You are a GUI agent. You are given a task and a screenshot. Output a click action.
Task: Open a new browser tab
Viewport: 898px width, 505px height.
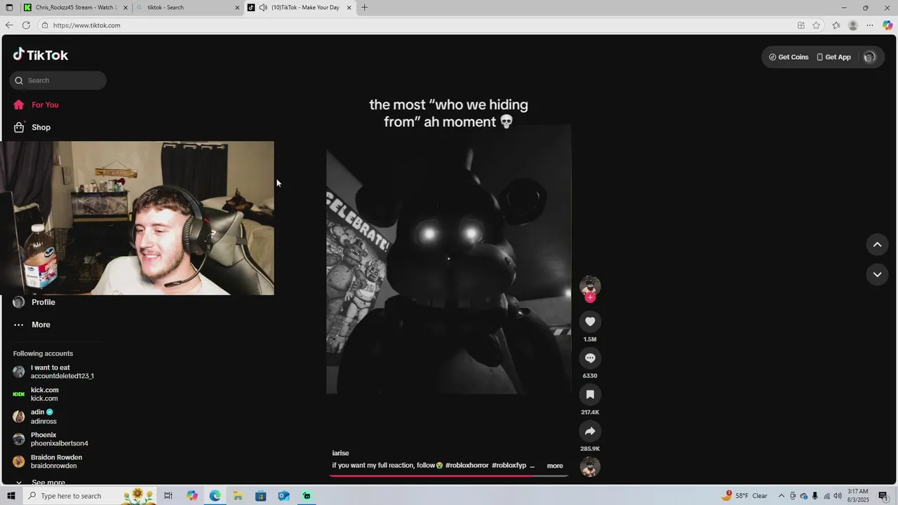coord(364,8)
